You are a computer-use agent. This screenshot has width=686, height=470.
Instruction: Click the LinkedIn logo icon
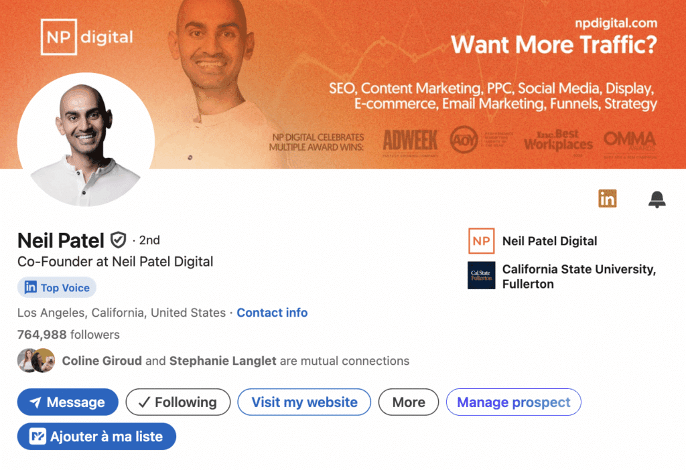pyautogui.click(x=607, y=199)
